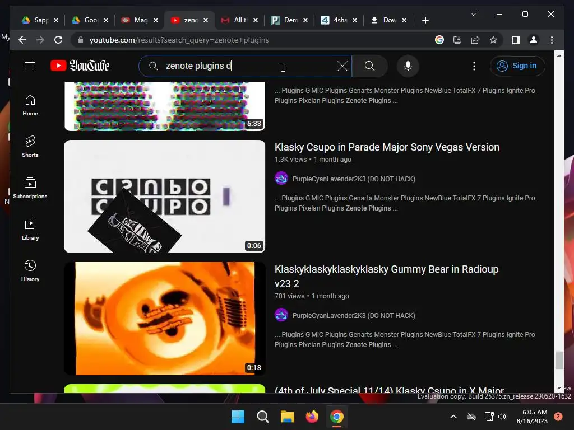Screen dimensions: 574x430
Task: Open History in the sidebar
Action: tap(30, 270)
